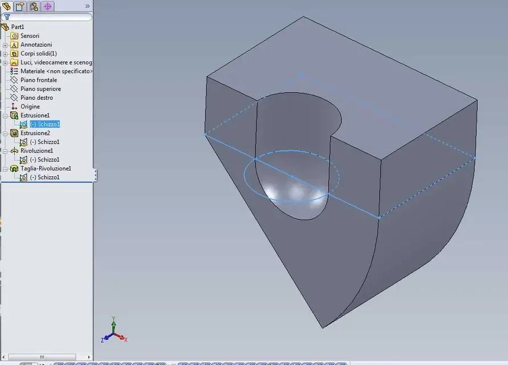The width and height of the screenshot is (508, 365).
Task: Expand the Annotazioni node
Action: click(x=5, y=45)
